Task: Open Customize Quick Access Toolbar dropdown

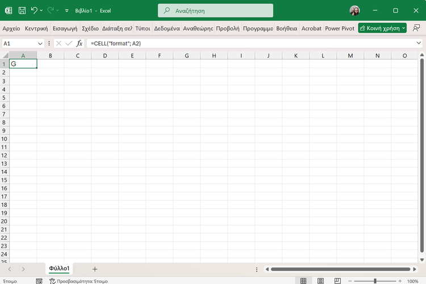Action: 66,10
